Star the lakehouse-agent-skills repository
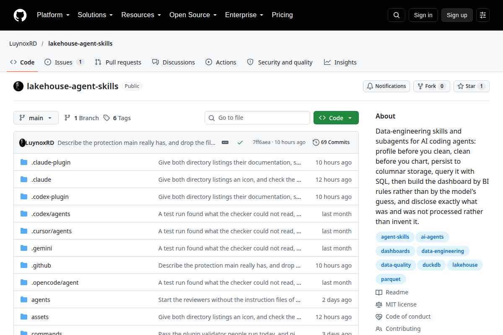The image size is (503, 335). (x=472, y=86)
